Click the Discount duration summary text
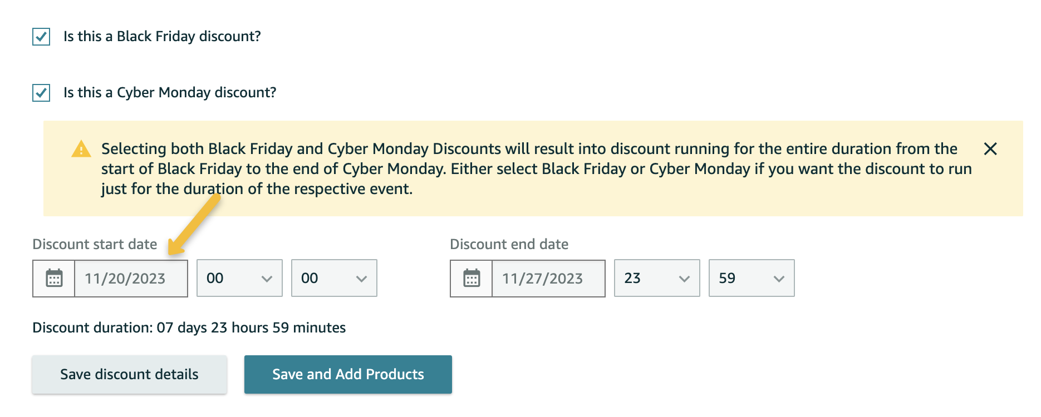The image size is (1041, 417). pos(189,327)
